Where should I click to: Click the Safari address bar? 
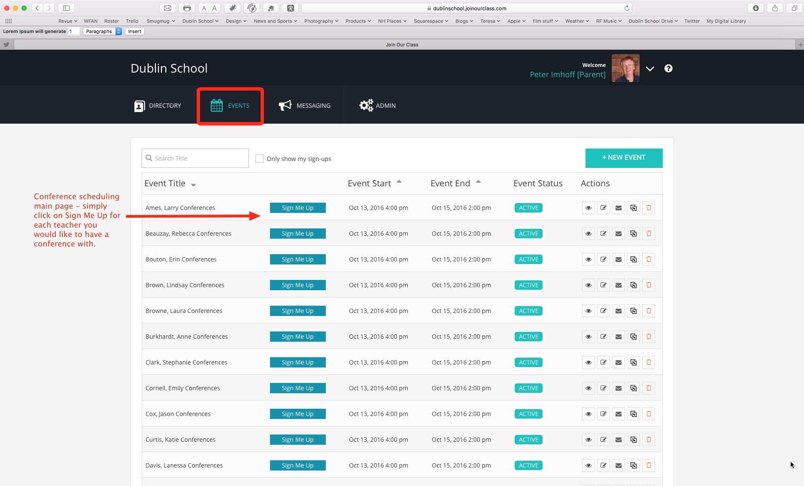point(467,8)
